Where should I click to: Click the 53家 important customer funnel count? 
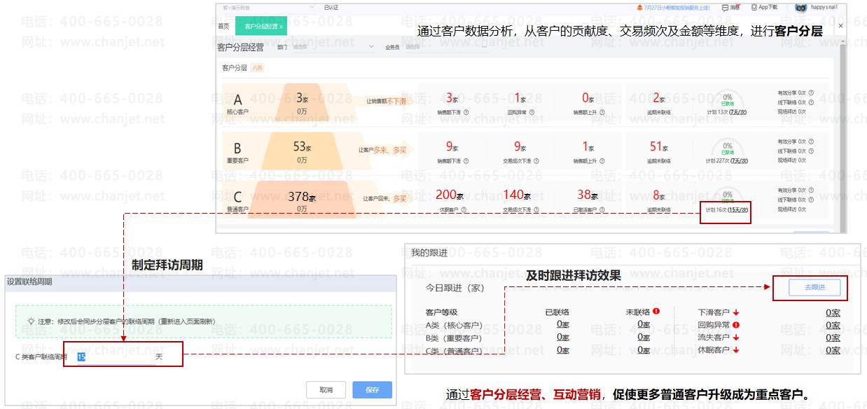point(302,146)
